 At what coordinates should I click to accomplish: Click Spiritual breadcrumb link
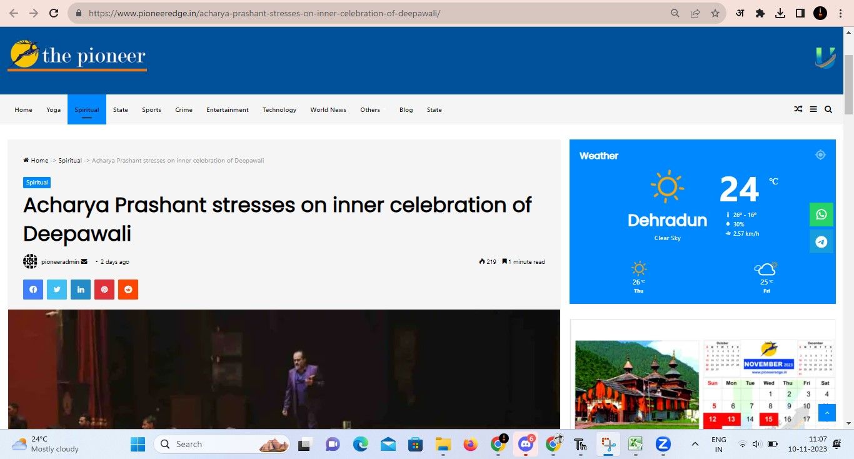click(x=70, y=161)
